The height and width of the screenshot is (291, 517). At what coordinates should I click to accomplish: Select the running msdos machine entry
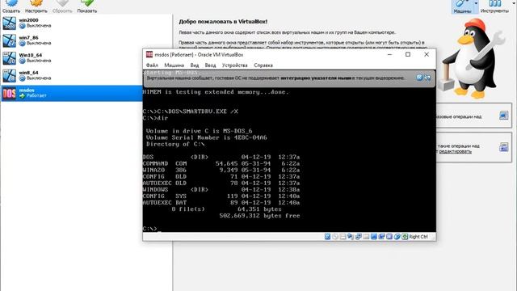(71, 93)
